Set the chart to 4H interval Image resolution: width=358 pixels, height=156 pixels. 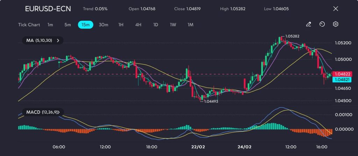point(138,25)
